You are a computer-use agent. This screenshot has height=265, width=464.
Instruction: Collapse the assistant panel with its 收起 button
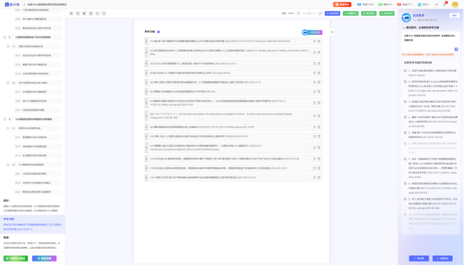(454, 15)
